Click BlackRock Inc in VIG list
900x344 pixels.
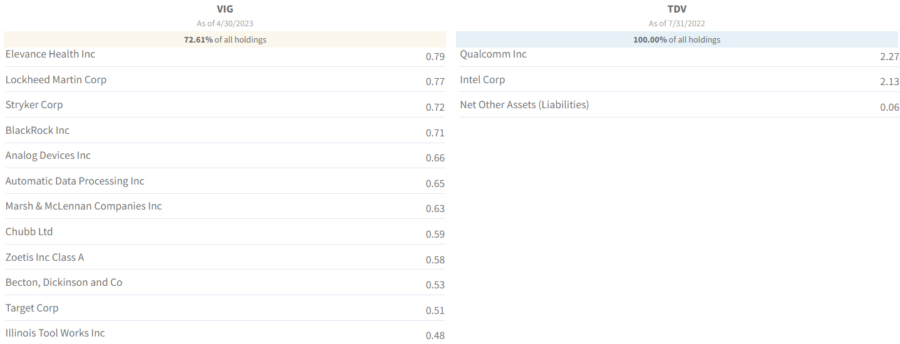point(38,131)
